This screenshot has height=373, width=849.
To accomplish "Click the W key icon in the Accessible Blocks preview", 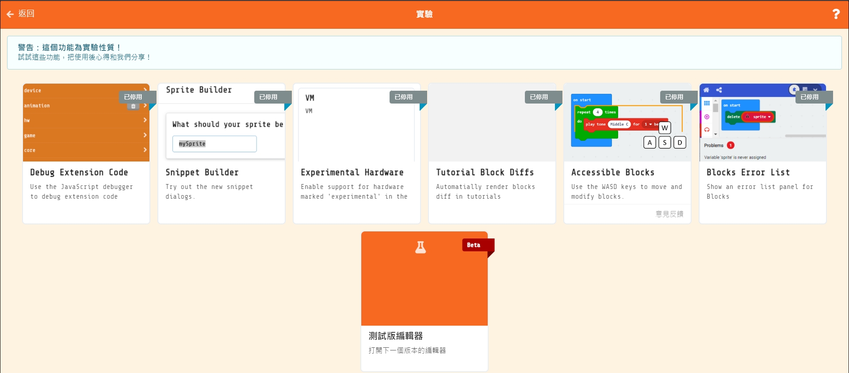I will coord(665,128).
